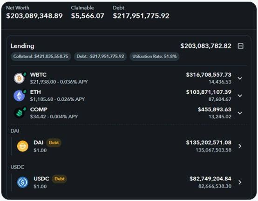Open DAI debt details arrow

tap(240, 146)
